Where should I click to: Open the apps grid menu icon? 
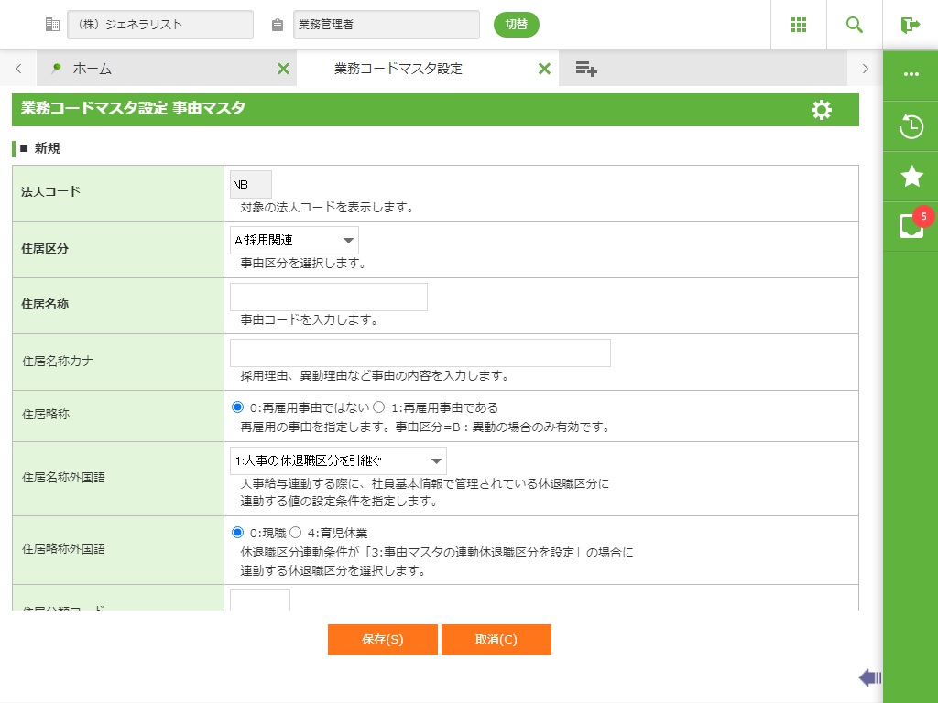pyautogui.click(x=799, y=25)
